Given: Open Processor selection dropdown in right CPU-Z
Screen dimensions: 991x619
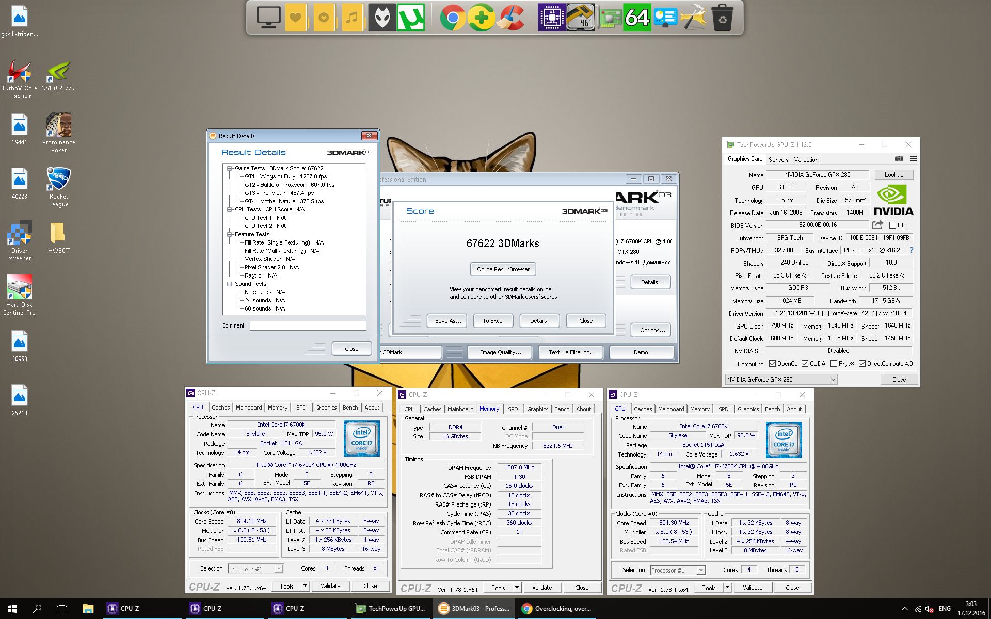Looking at the screenshot, I should (678, 571).
